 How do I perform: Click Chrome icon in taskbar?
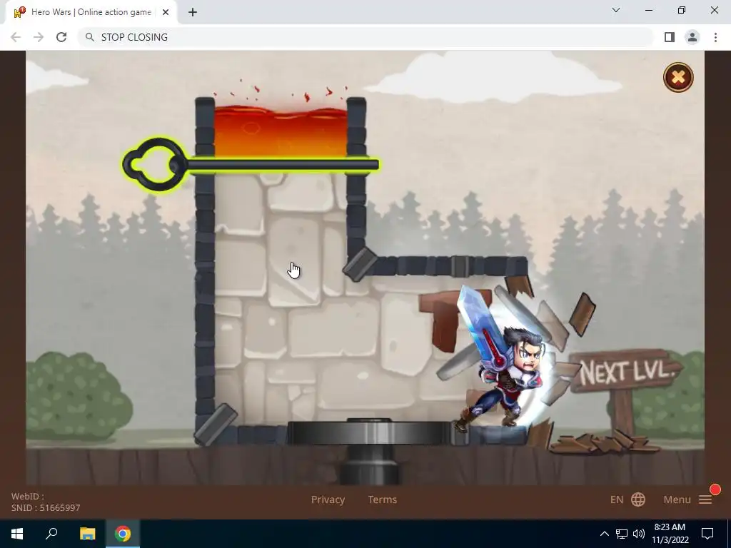(123, 534)
